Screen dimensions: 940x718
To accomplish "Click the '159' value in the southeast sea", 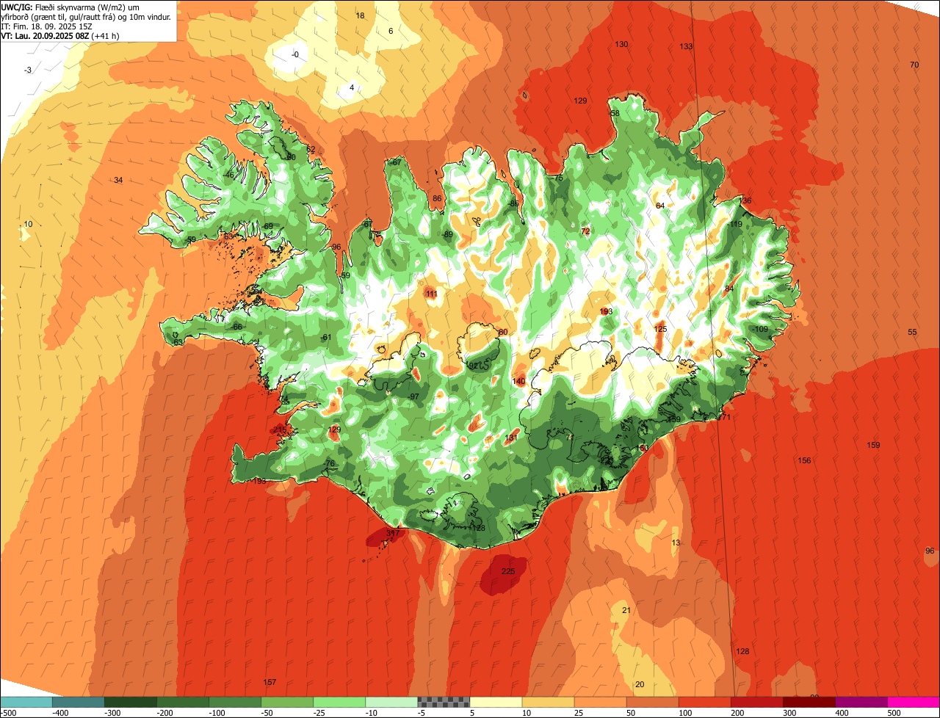I will (x=873, y=445).
